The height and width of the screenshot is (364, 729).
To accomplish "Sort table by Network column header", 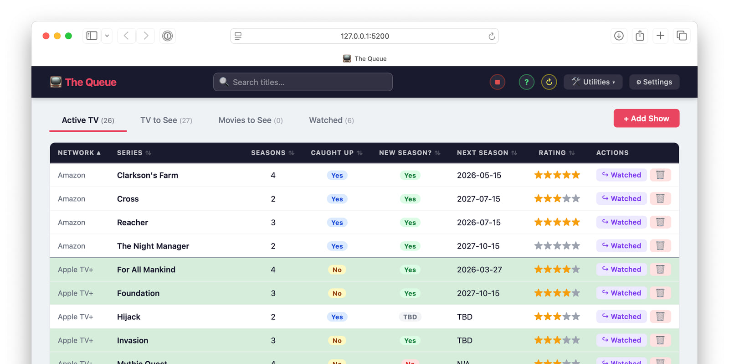I will (79, 153).
